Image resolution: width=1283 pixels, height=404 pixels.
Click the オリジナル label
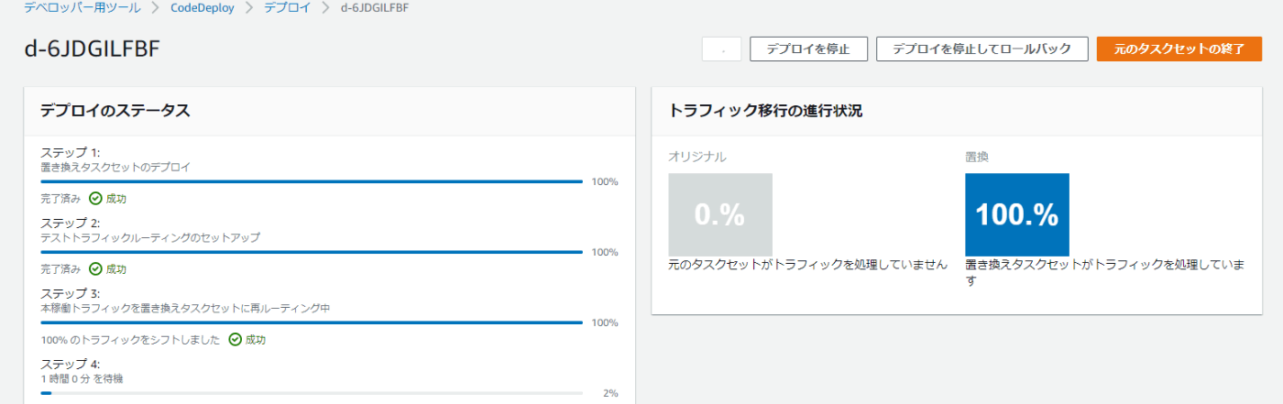pyautogui.click(x=697, y=157)
